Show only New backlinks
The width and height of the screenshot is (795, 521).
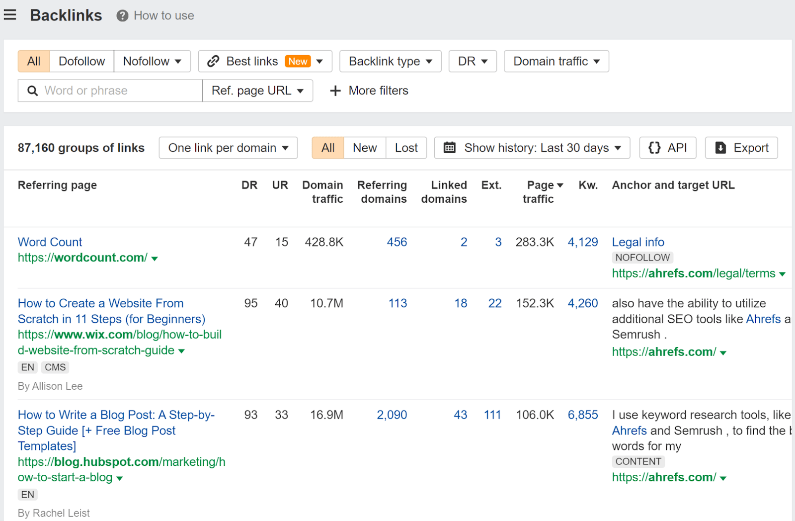click(364, 148)
